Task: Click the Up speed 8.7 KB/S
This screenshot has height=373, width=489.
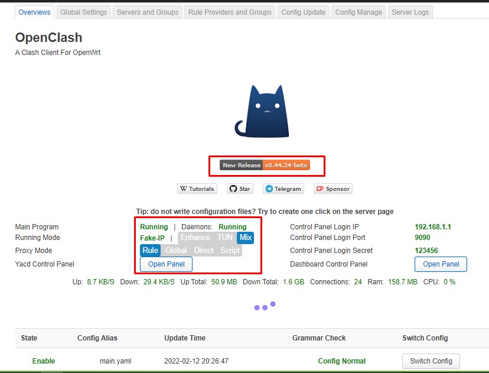Action: coord(100,282)
